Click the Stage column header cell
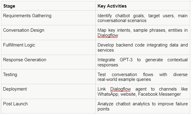Image resolution: width=193 pixels, height=115 pixels. coord(48,6)
